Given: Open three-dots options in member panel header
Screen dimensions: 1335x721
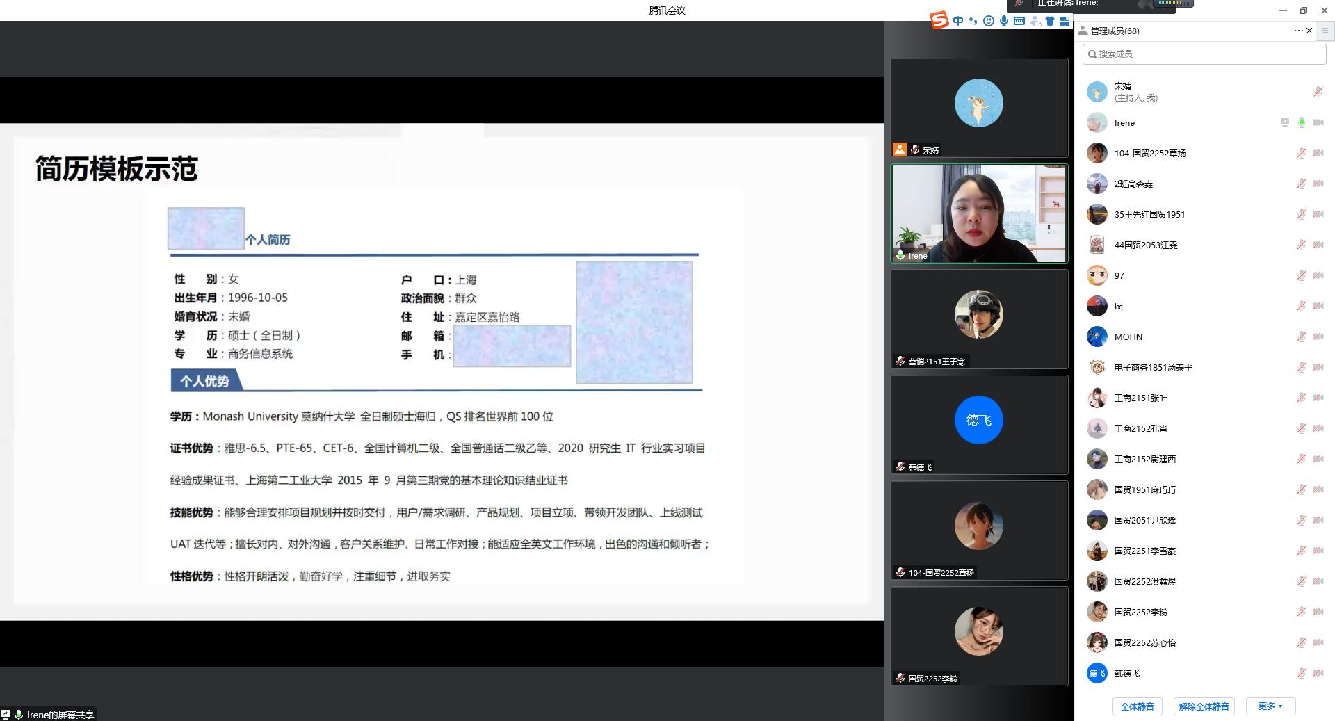Looking at the screenshot, I should coord(1298,31).
